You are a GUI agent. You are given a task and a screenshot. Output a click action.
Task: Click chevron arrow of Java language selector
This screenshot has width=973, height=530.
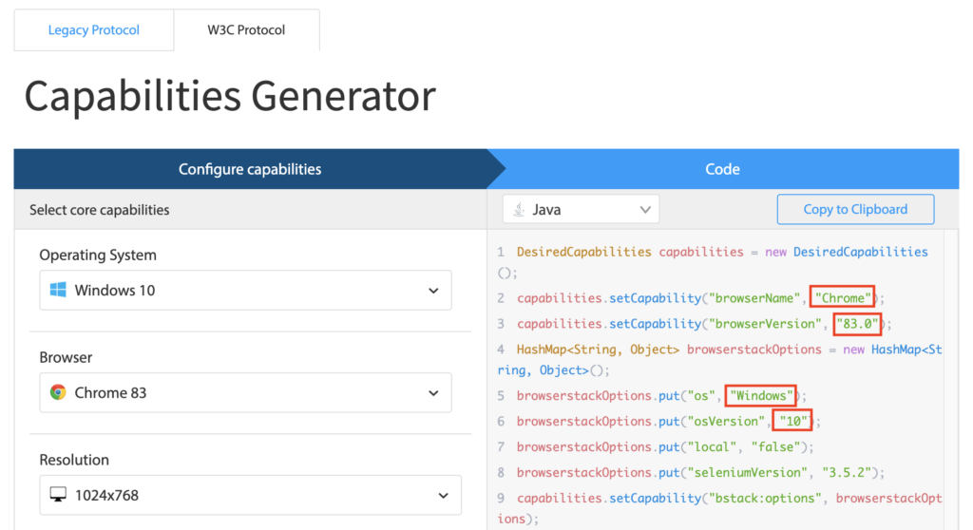[645, 210]
